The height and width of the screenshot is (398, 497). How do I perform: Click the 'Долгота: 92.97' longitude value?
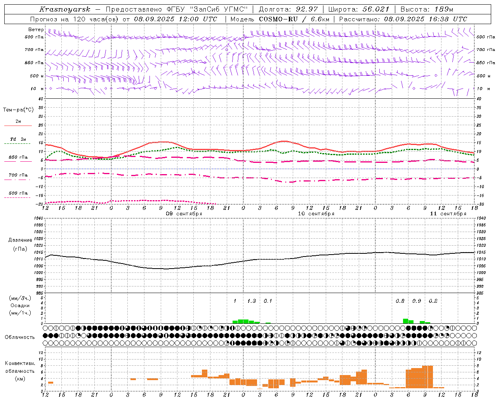click(288, 9)
